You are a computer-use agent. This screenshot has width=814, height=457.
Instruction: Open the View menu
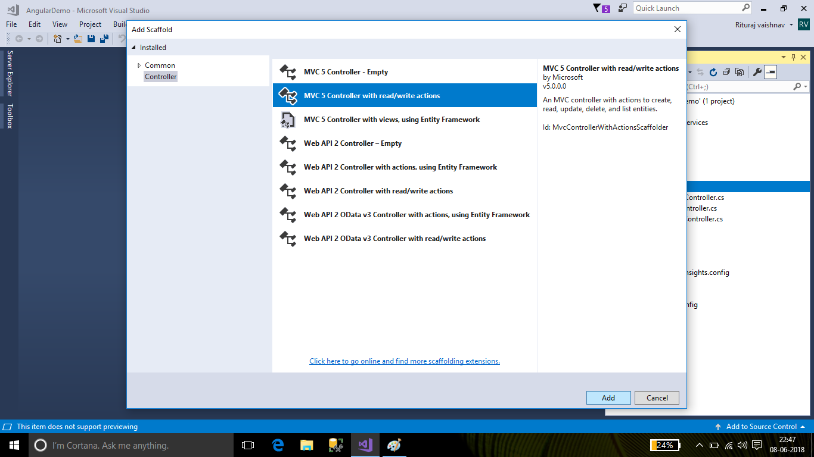pos(60,24)
